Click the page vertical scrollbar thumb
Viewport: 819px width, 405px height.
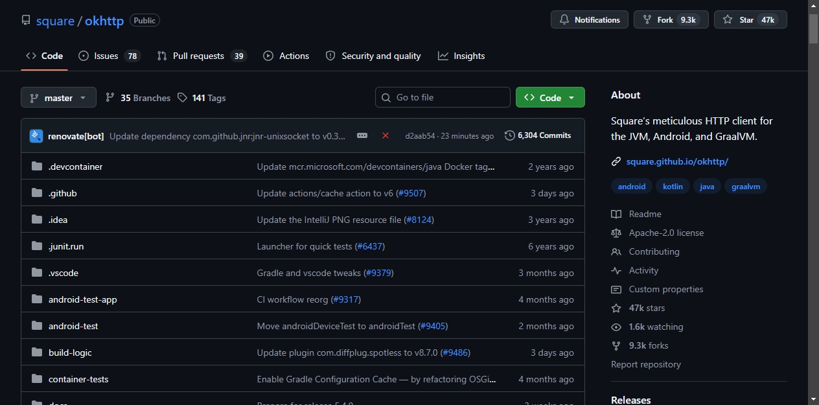point(814,29)
